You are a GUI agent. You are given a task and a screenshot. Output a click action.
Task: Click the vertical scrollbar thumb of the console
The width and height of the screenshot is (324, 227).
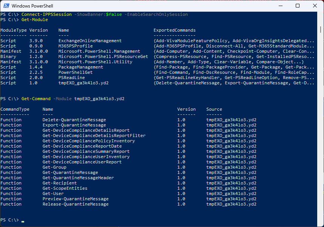[321, 29]
